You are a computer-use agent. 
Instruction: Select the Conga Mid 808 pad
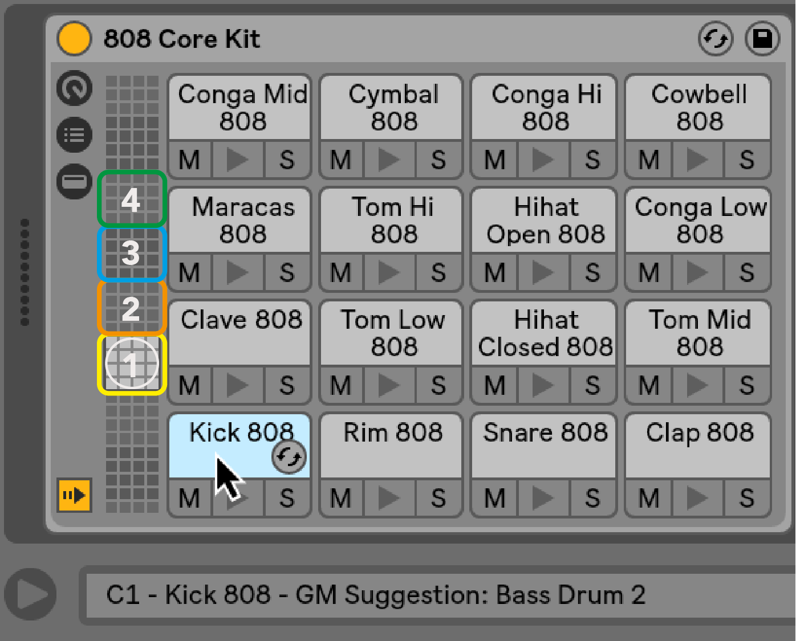[x=239, y=108]
